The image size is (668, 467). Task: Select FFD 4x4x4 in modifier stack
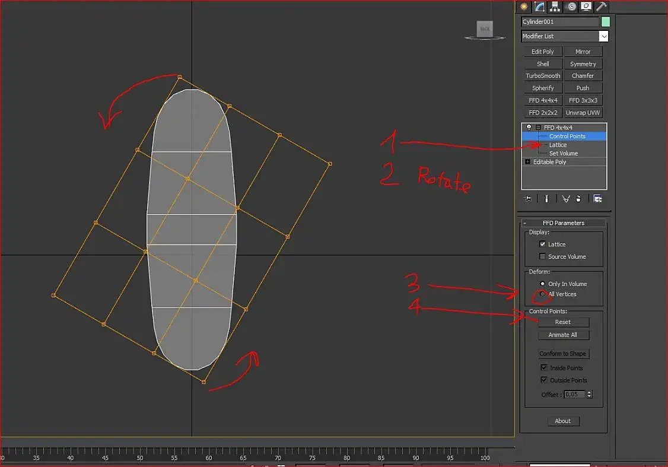[558, 128]
